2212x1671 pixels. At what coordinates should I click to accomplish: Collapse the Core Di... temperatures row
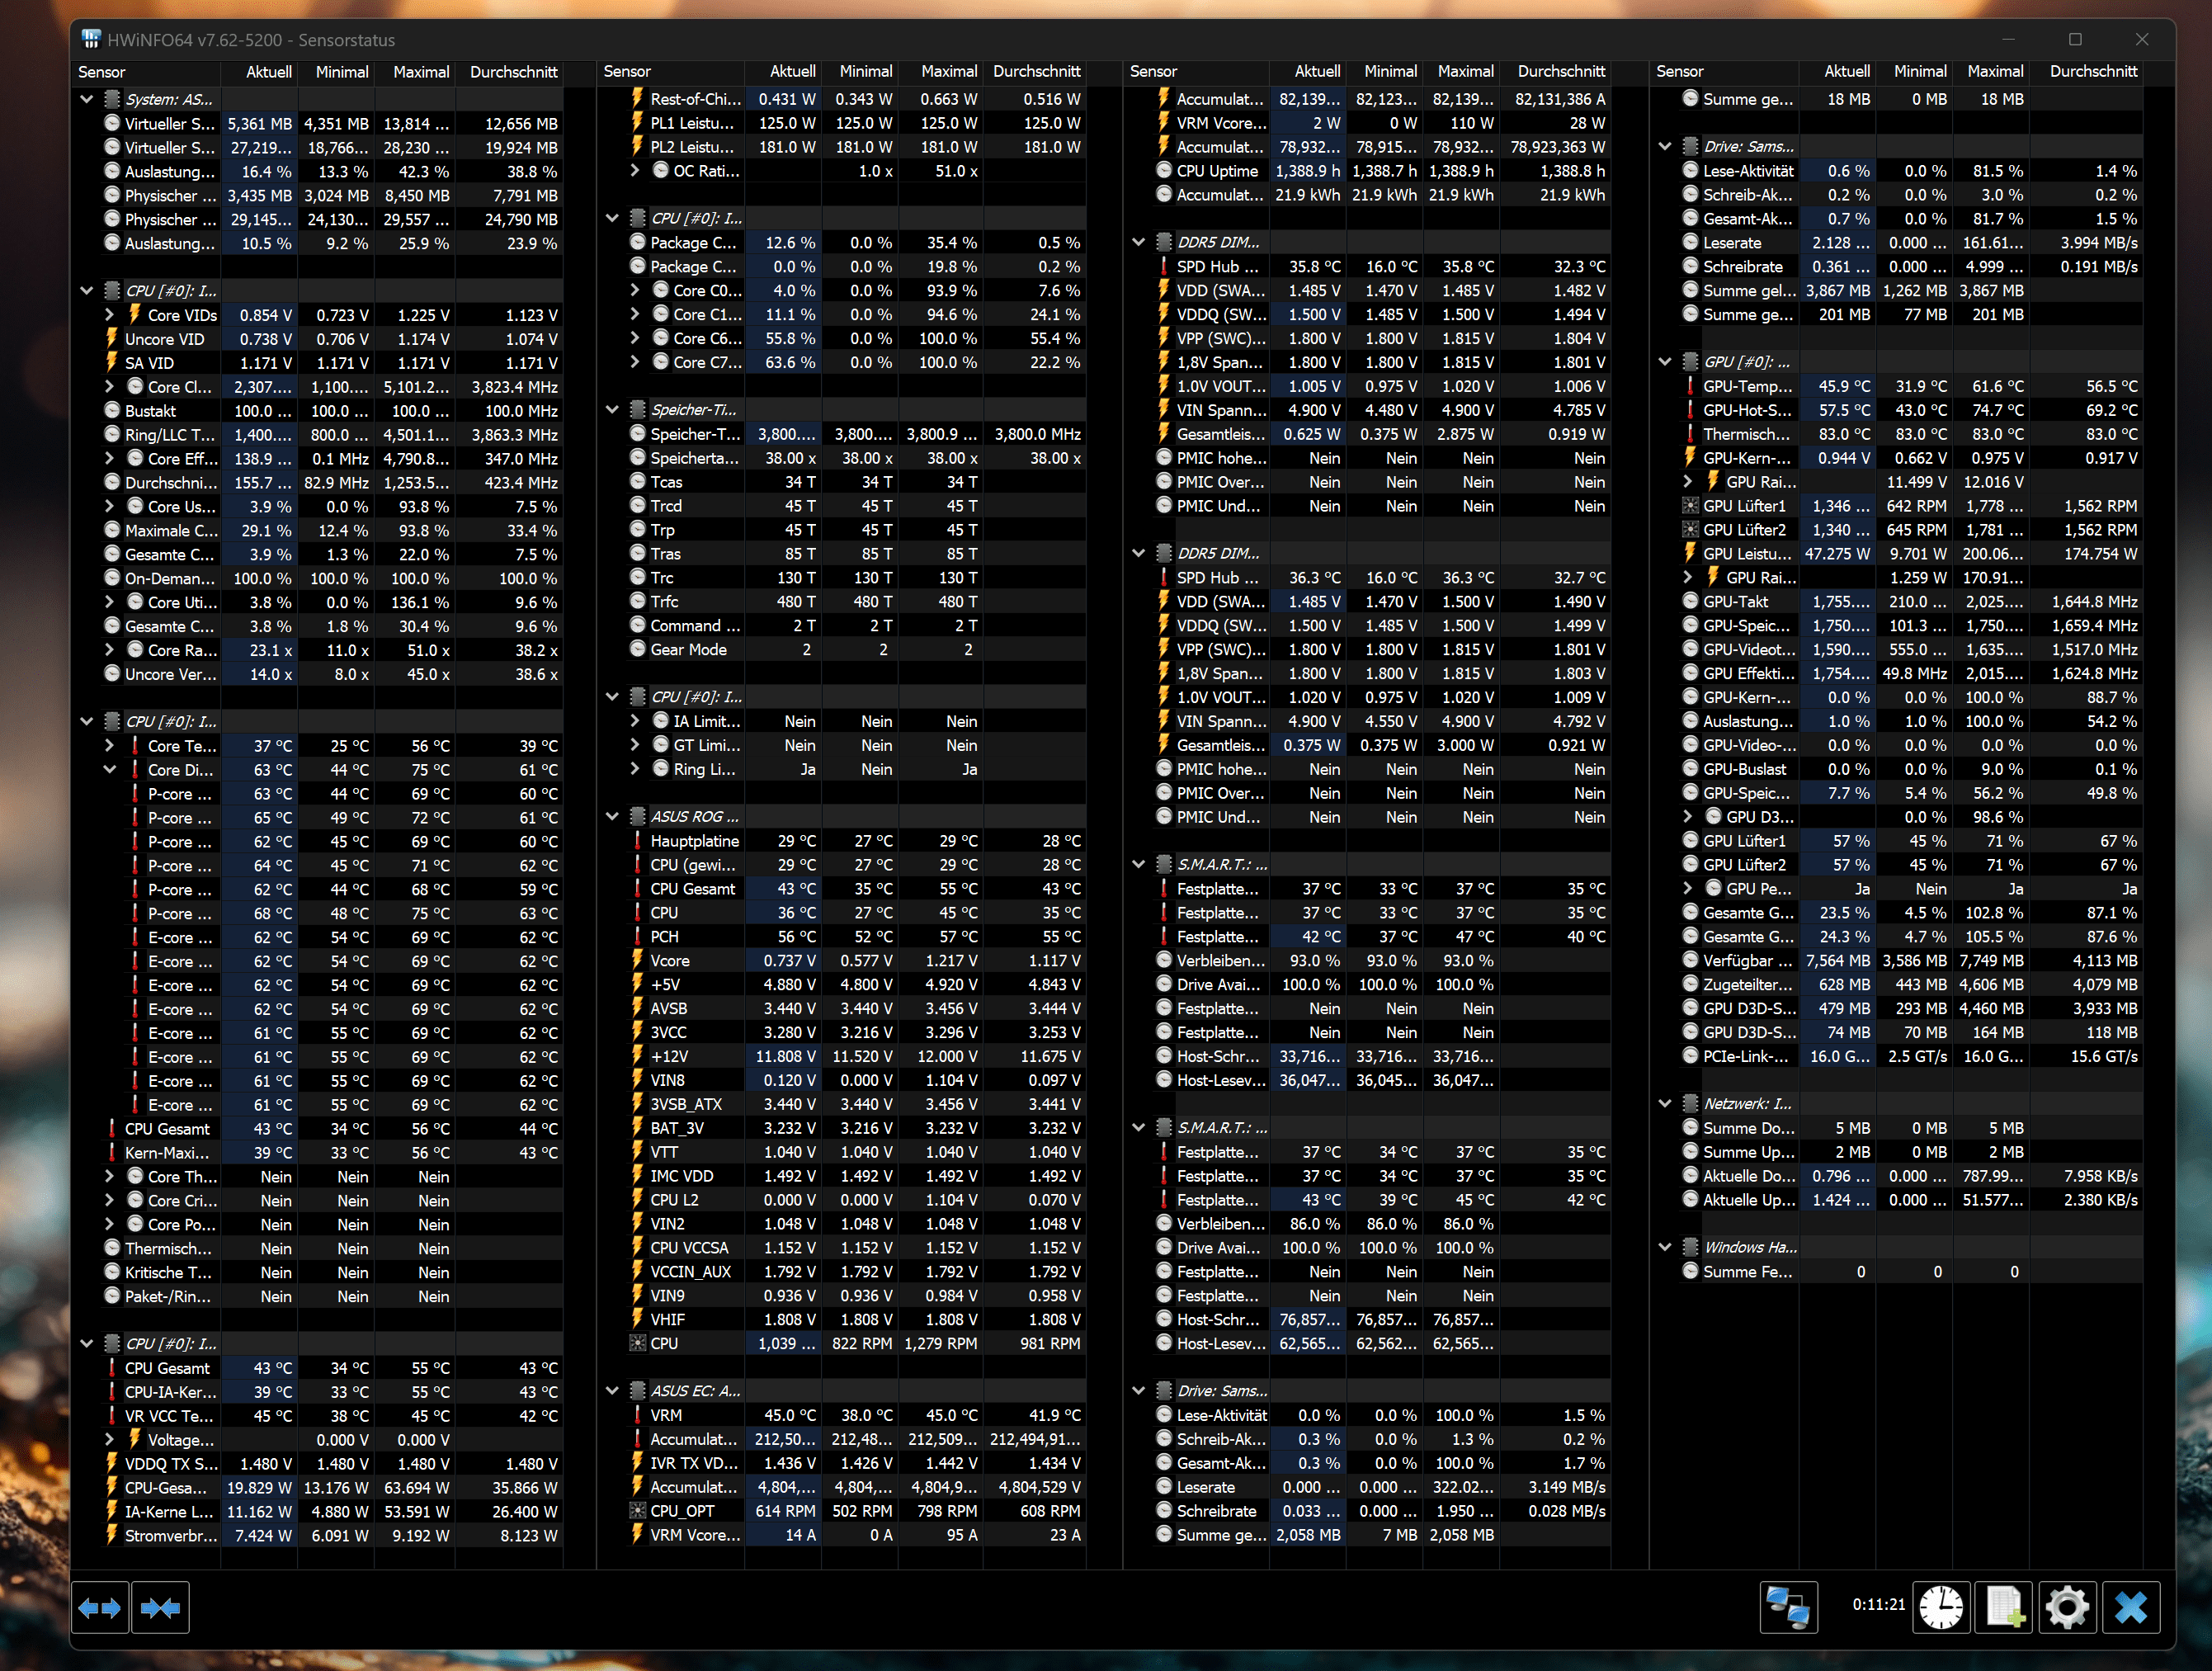coord(110,770)
